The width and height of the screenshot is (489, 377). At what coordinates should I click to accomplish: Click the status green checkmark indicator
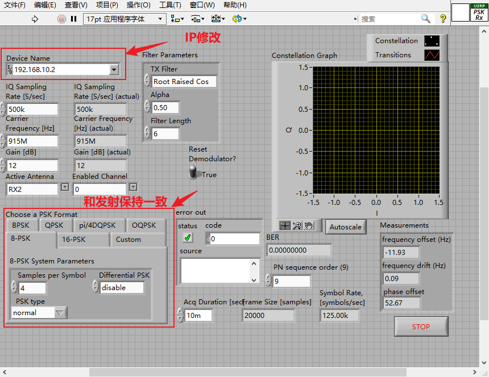click(188, 238)
